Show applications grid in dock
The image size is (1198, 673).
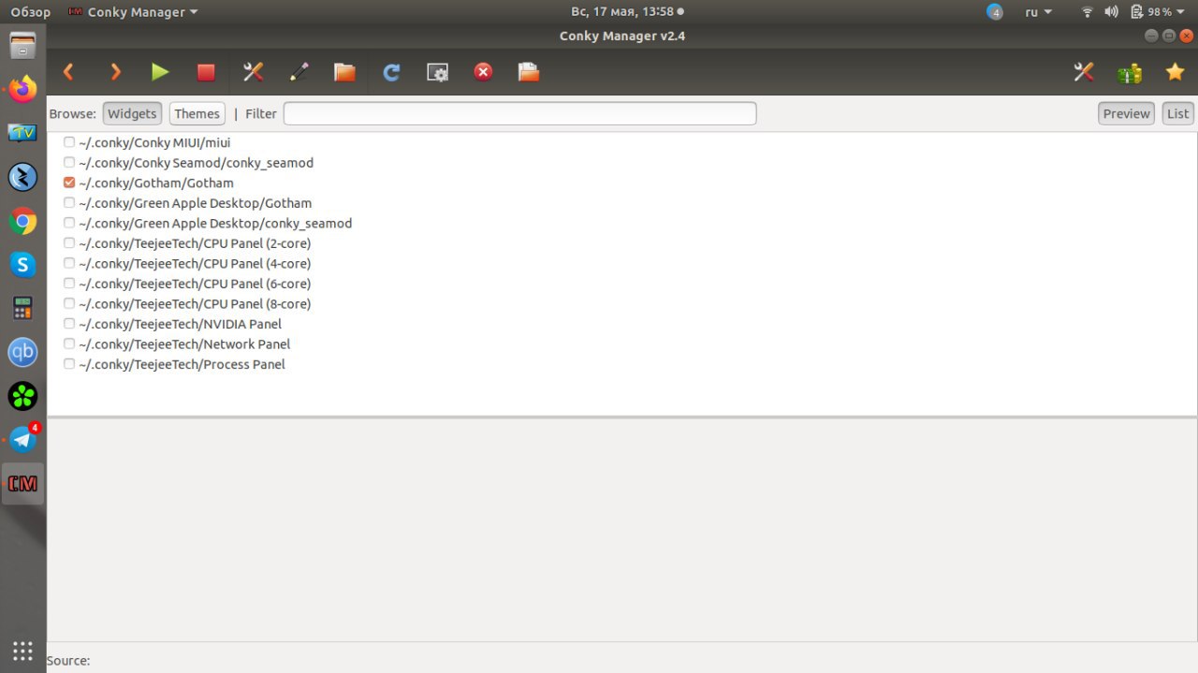tap(22, 651)
